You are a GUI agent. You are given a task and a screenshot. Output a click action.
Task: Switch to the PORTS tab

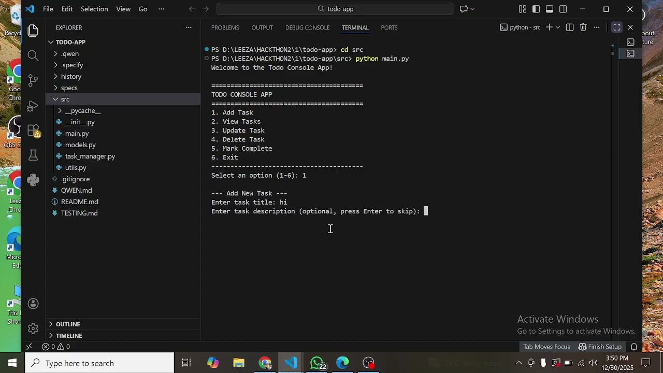(389, 27)
